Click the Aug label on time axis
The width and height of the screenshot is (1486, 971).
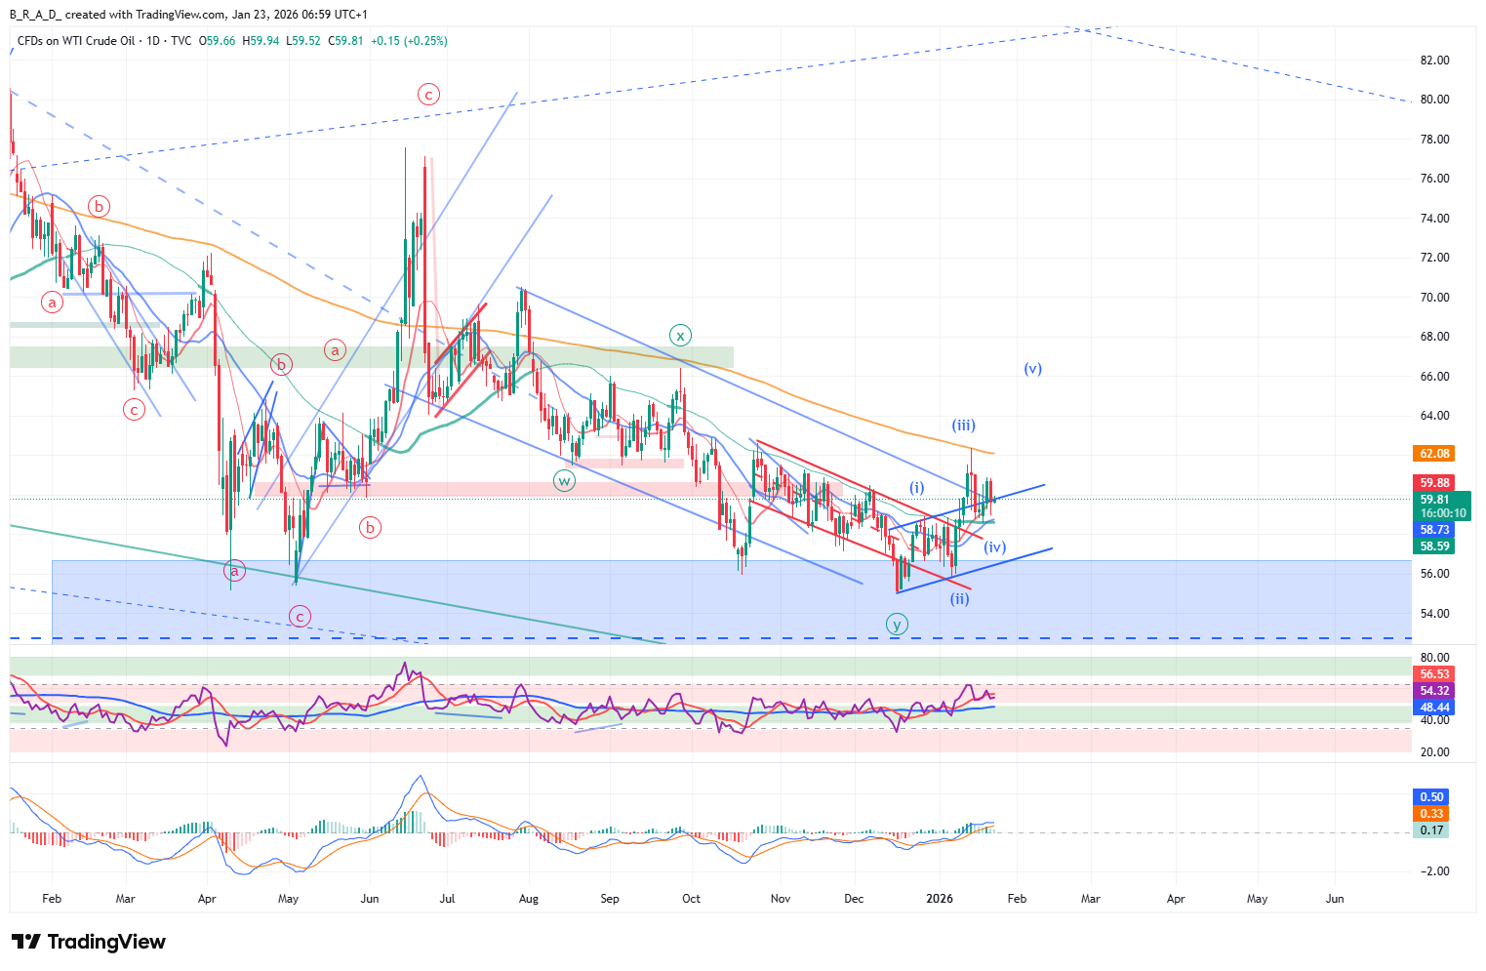pos(528,899)
